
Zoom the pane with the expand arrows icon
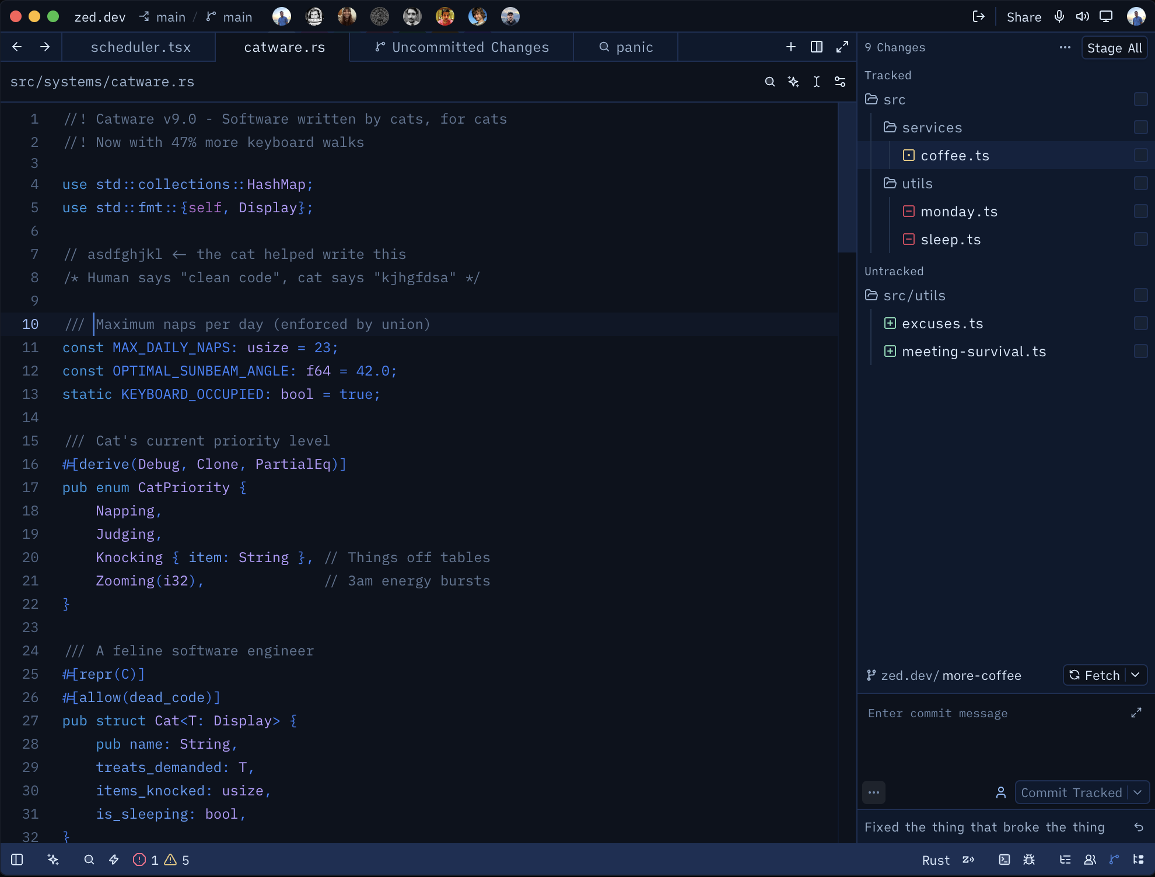(x=842, y=47)
